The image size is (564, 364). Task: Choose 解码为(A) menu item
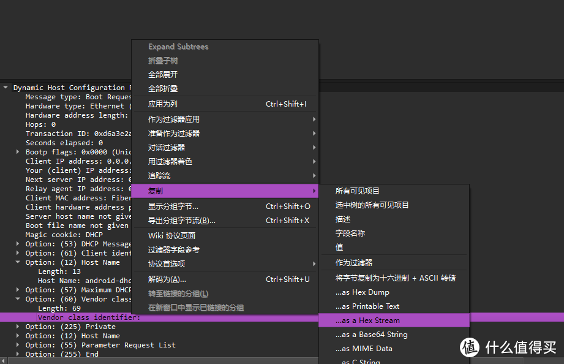click(x=225, y=279)
